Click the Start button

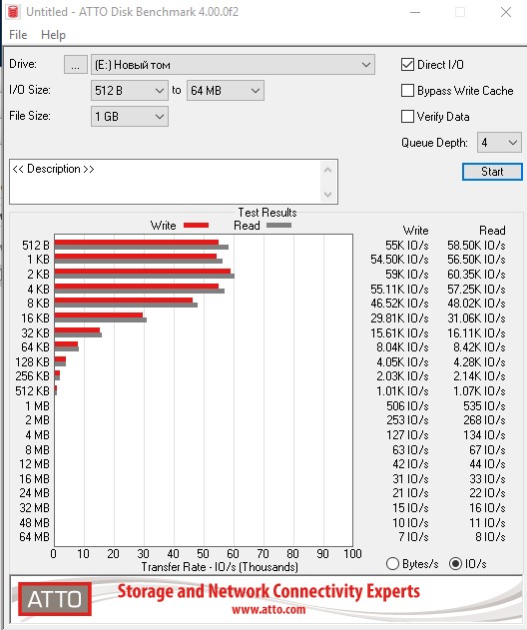tap(492, 172)
